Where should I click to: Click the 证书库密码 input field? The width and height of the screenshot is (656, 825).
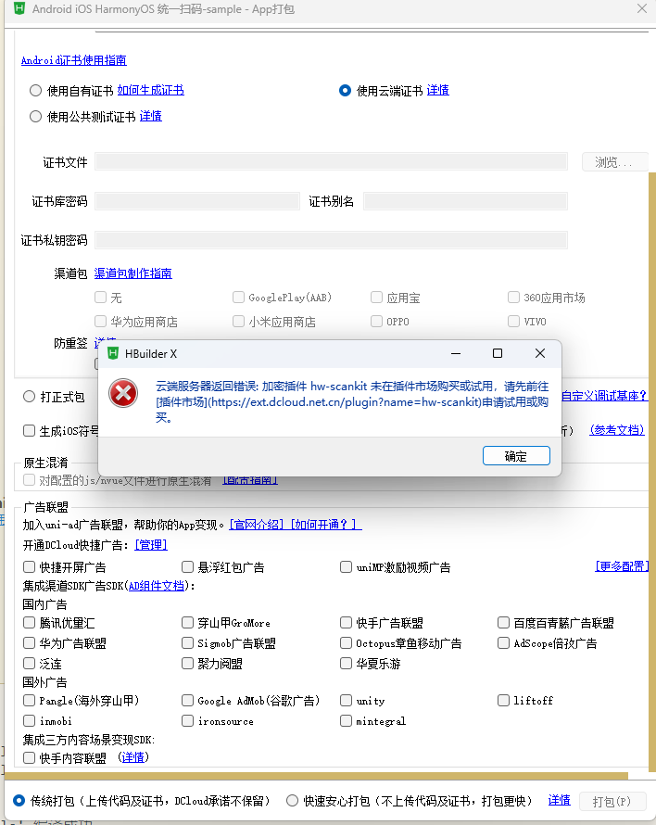tap(197, 201)
